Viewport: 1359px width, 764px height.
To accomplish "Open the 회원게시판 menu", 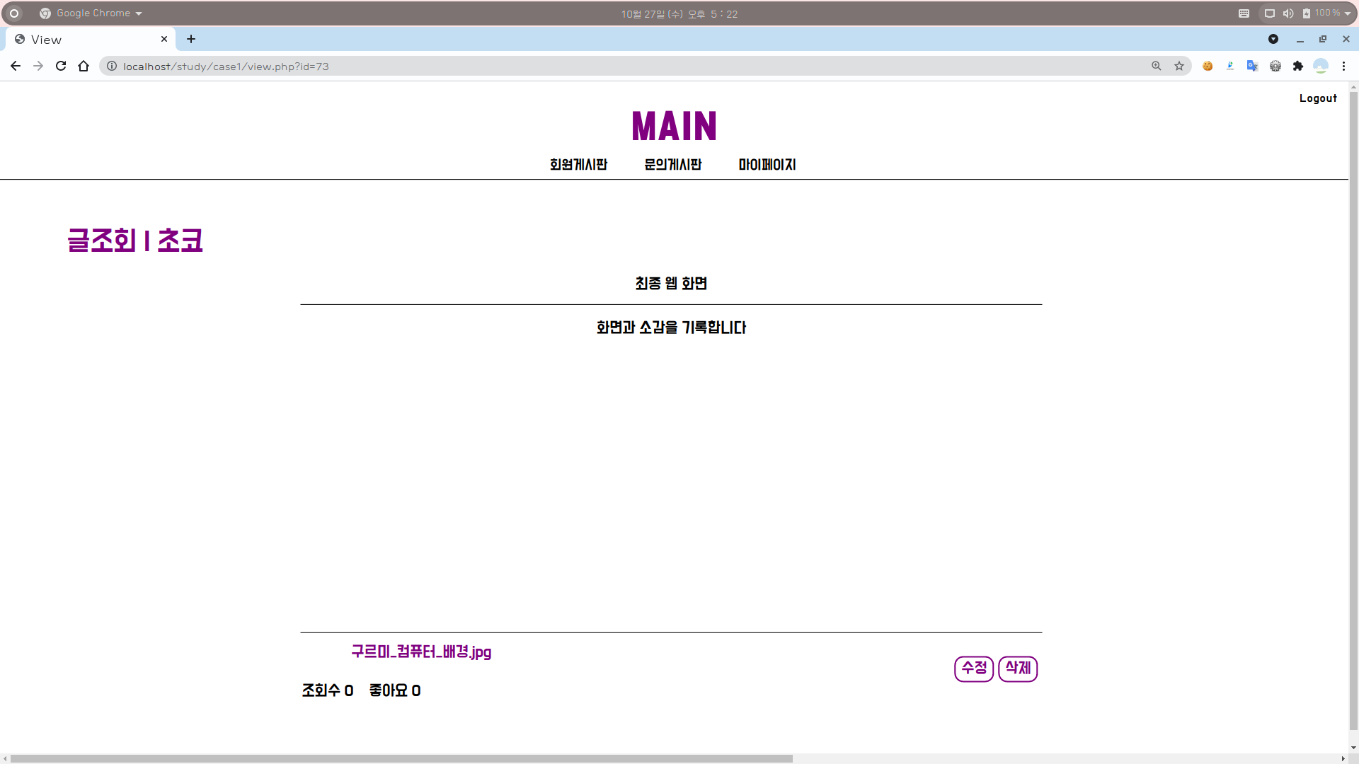I will [x=578, y=164].
